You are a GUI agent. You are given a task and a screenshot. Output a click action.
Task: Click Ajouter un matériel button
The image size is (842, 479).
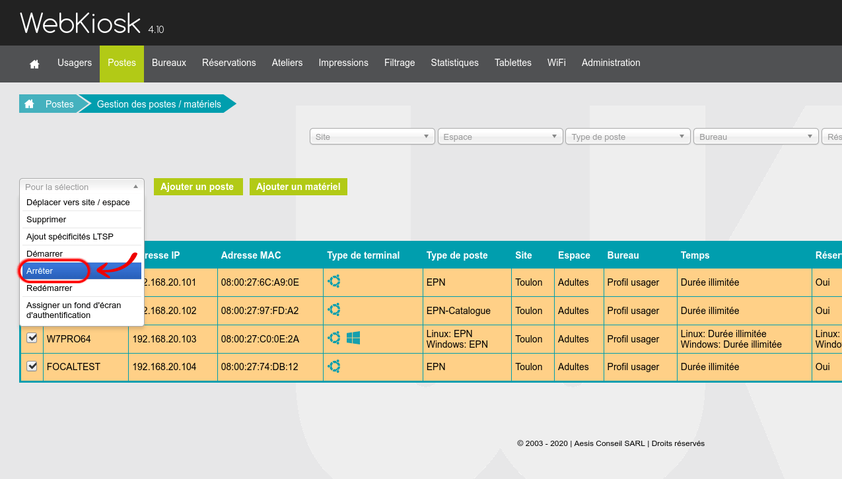point(298,187)
